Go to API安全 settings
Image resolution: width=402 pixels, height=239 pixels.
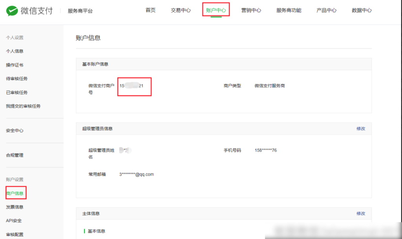pos(15,221)
